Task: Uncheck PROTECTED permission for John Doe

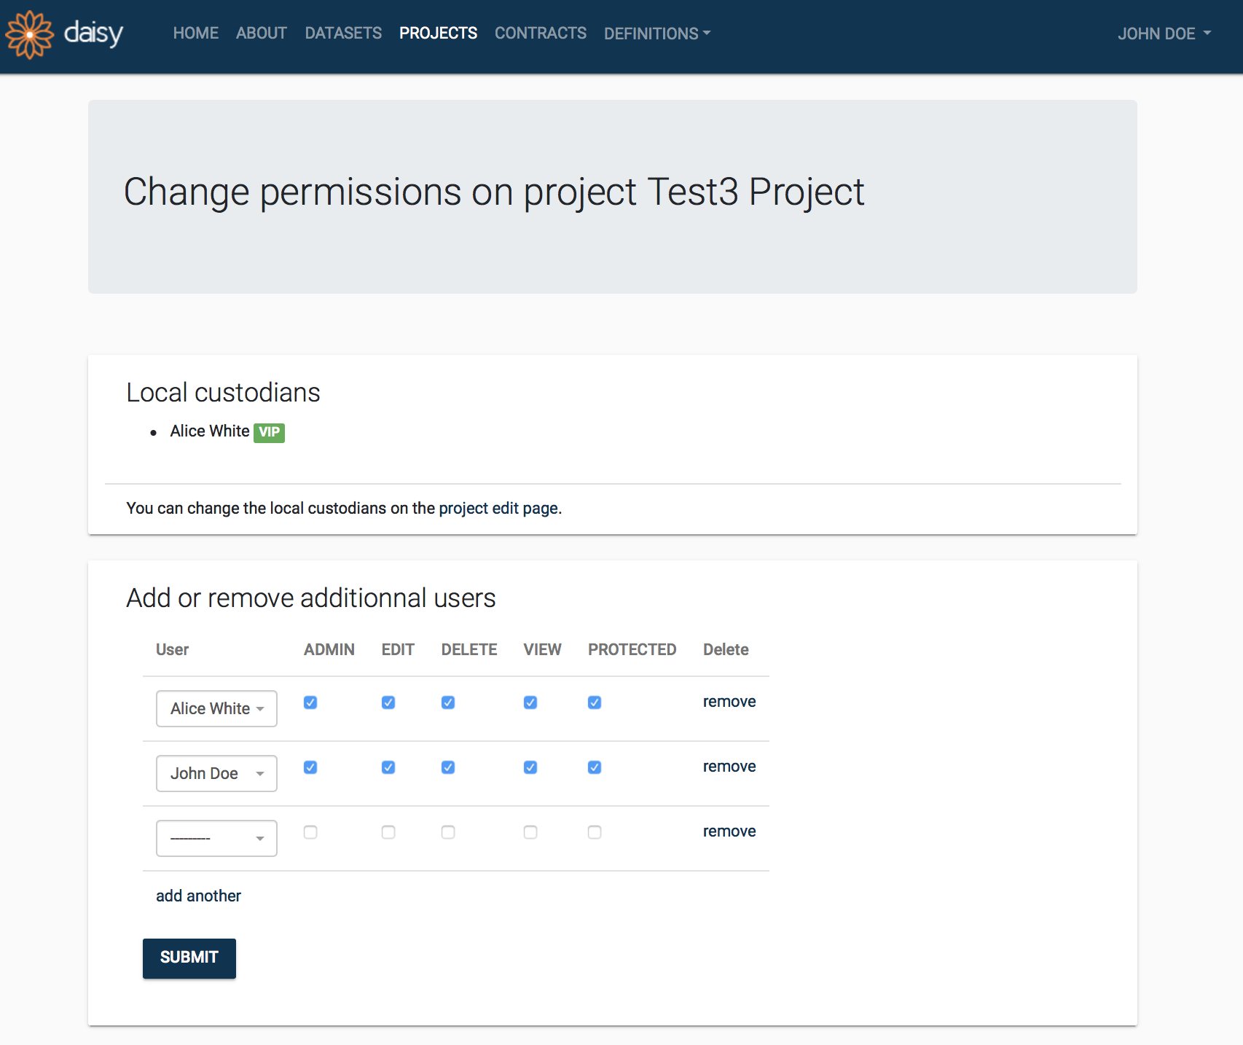Action: click(595, 767)
